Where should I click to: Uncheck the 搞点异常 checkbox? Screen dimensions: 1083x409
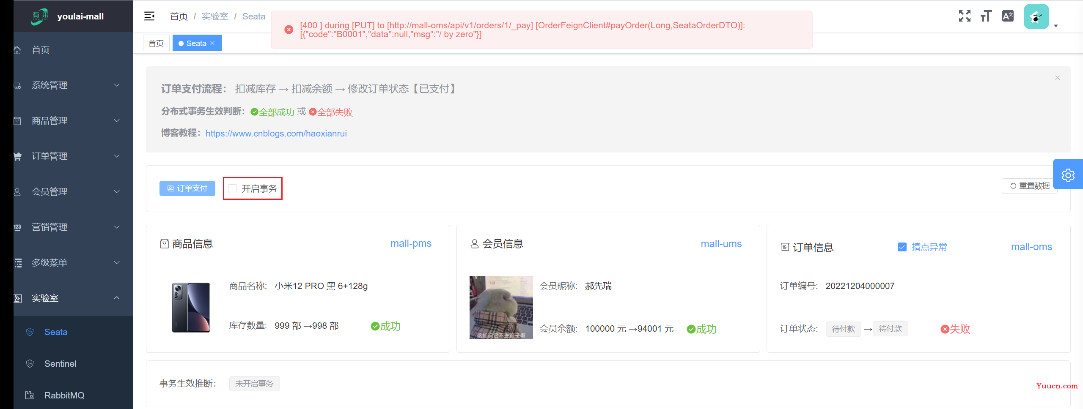pyautogui.click(x=902, y=247)
